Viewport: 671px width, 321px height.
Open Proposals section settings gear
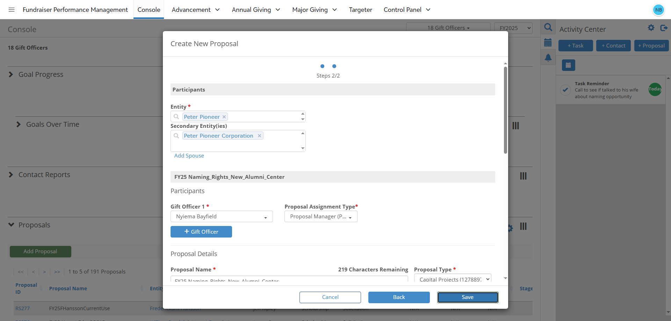point(511,228)
